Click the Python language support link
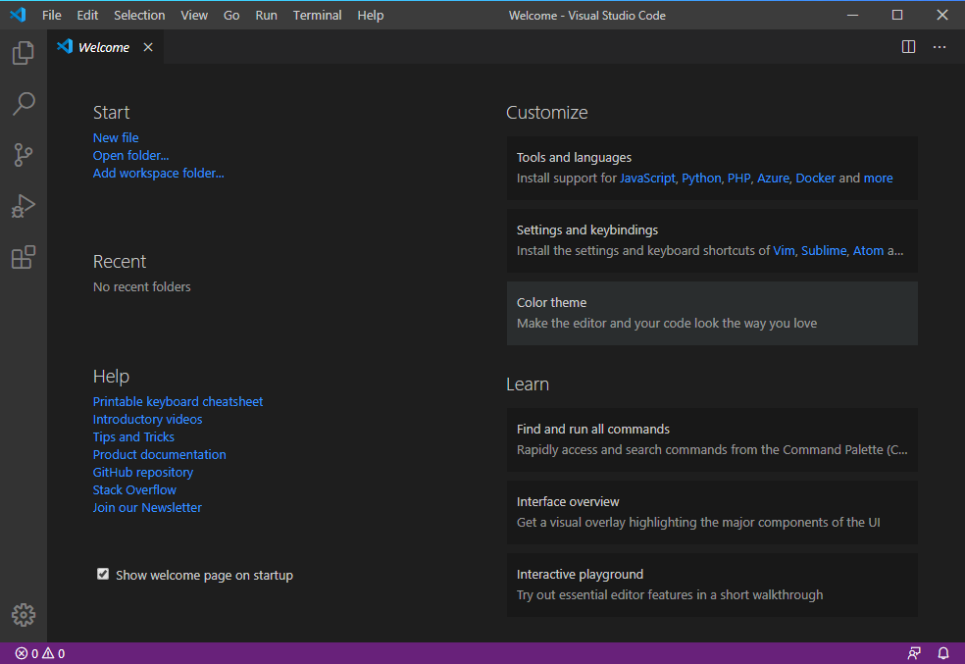Viewport: 965px width, 664px height. (701, 179)
